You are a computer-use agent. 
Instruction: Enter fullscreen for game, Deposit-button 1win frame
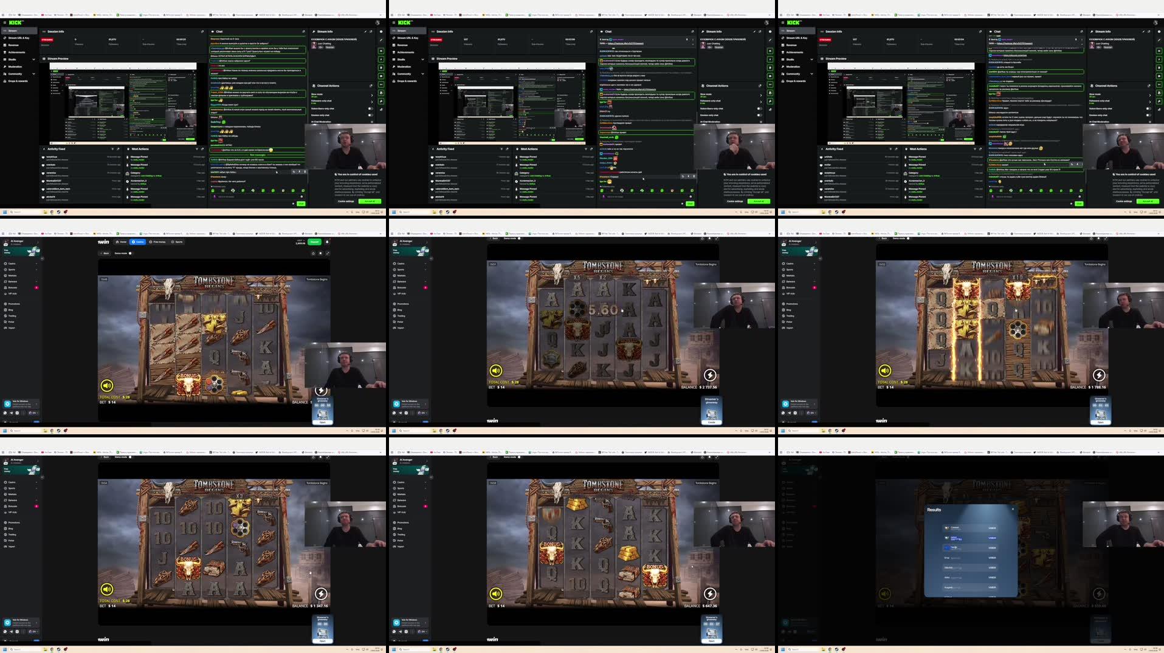tap(328, 253)
